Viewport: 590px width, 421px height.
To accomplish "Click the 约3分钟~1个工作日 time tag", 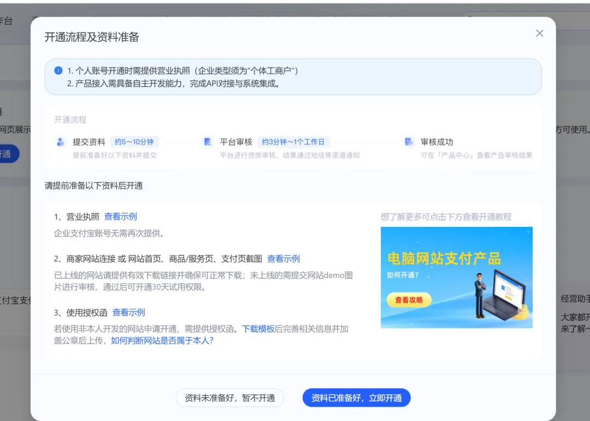I will coord(293,142).
